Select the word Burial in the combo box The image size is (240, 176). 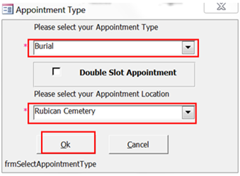(x=44, y=46)
